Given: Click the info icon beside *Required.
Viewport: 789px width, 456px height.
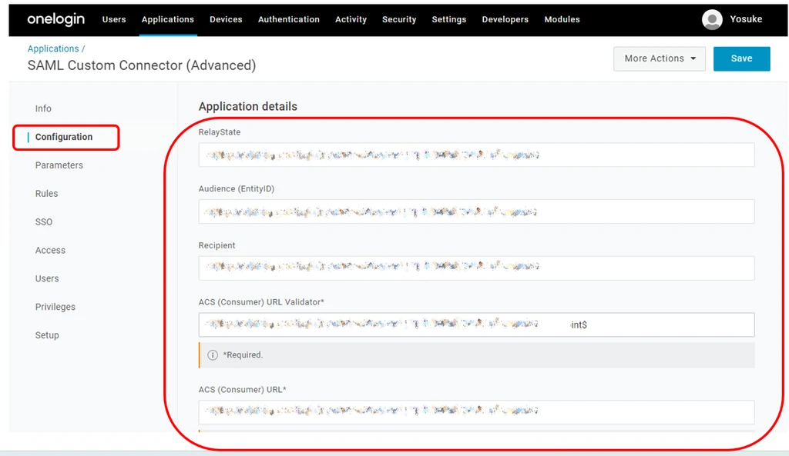Looking at the screenshot, I should (213, 355).
